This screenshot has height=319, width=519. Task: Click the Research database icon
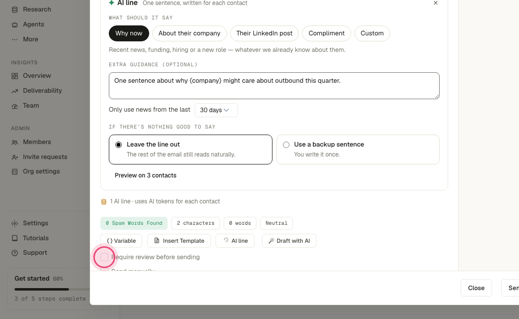[14, 9]
